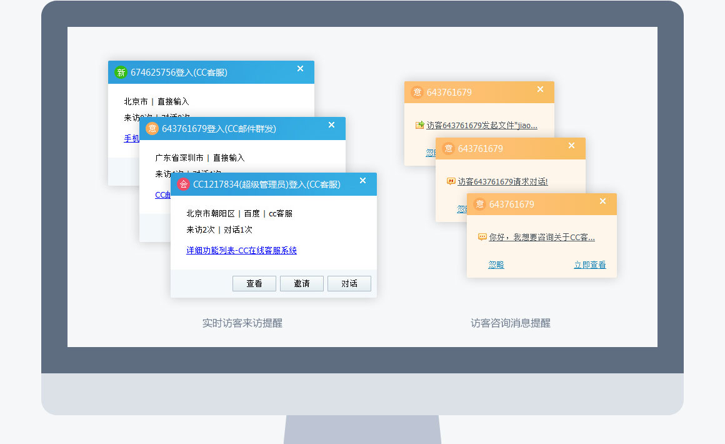Click 忽略 in the 你好 message notification
This screenshot has height=444, width=725.
click(x=496, y=265)
